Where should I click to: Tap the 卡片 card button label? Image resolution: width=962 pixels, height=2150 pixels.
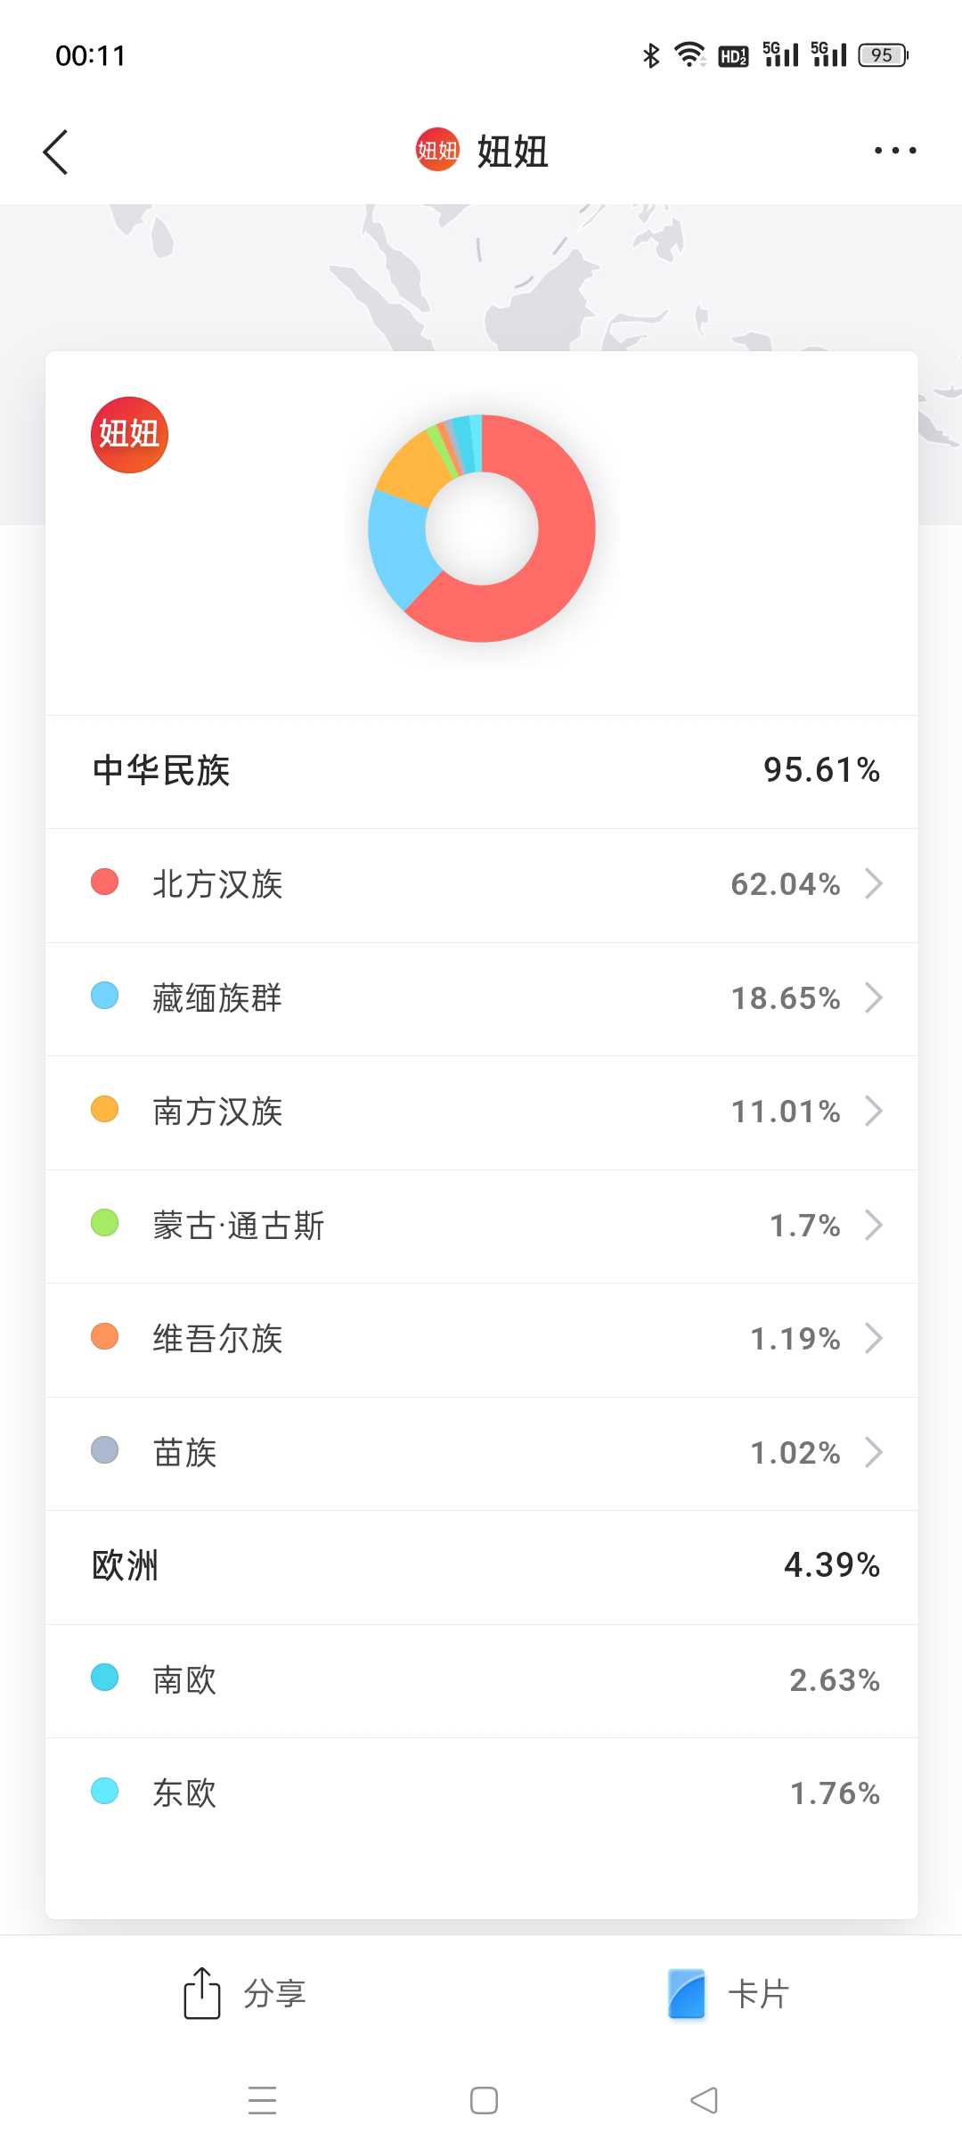pyautogui.click(x=759, y=1993)
